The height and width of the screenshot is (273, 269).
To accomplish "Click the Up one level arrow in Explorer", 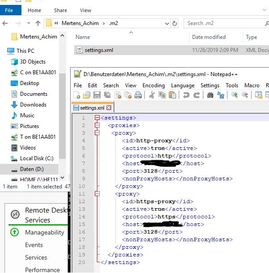I will [38, 23].
